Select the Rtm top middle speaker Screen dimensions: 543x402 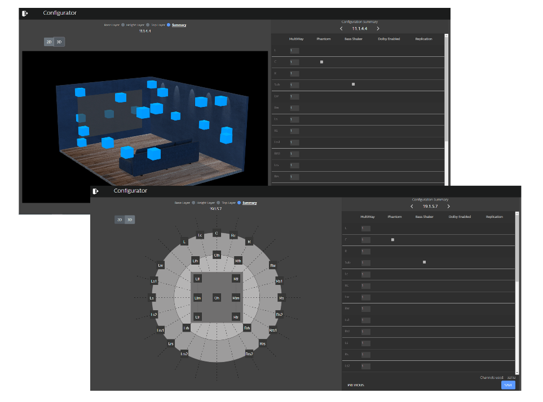[x=236, y=297]
